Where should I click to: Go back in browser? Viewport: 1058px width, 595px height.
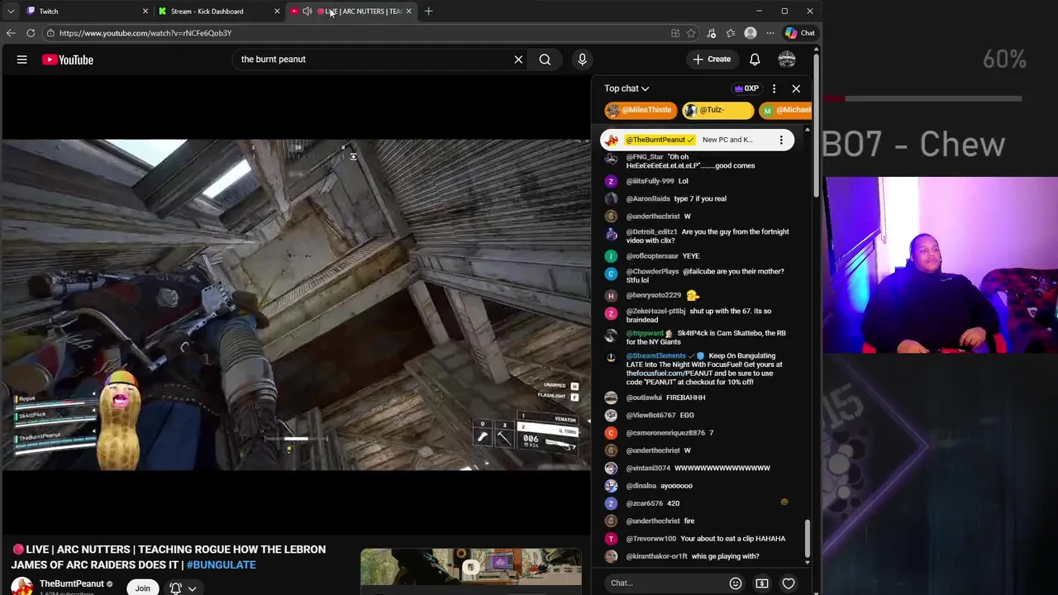point(11,33)
